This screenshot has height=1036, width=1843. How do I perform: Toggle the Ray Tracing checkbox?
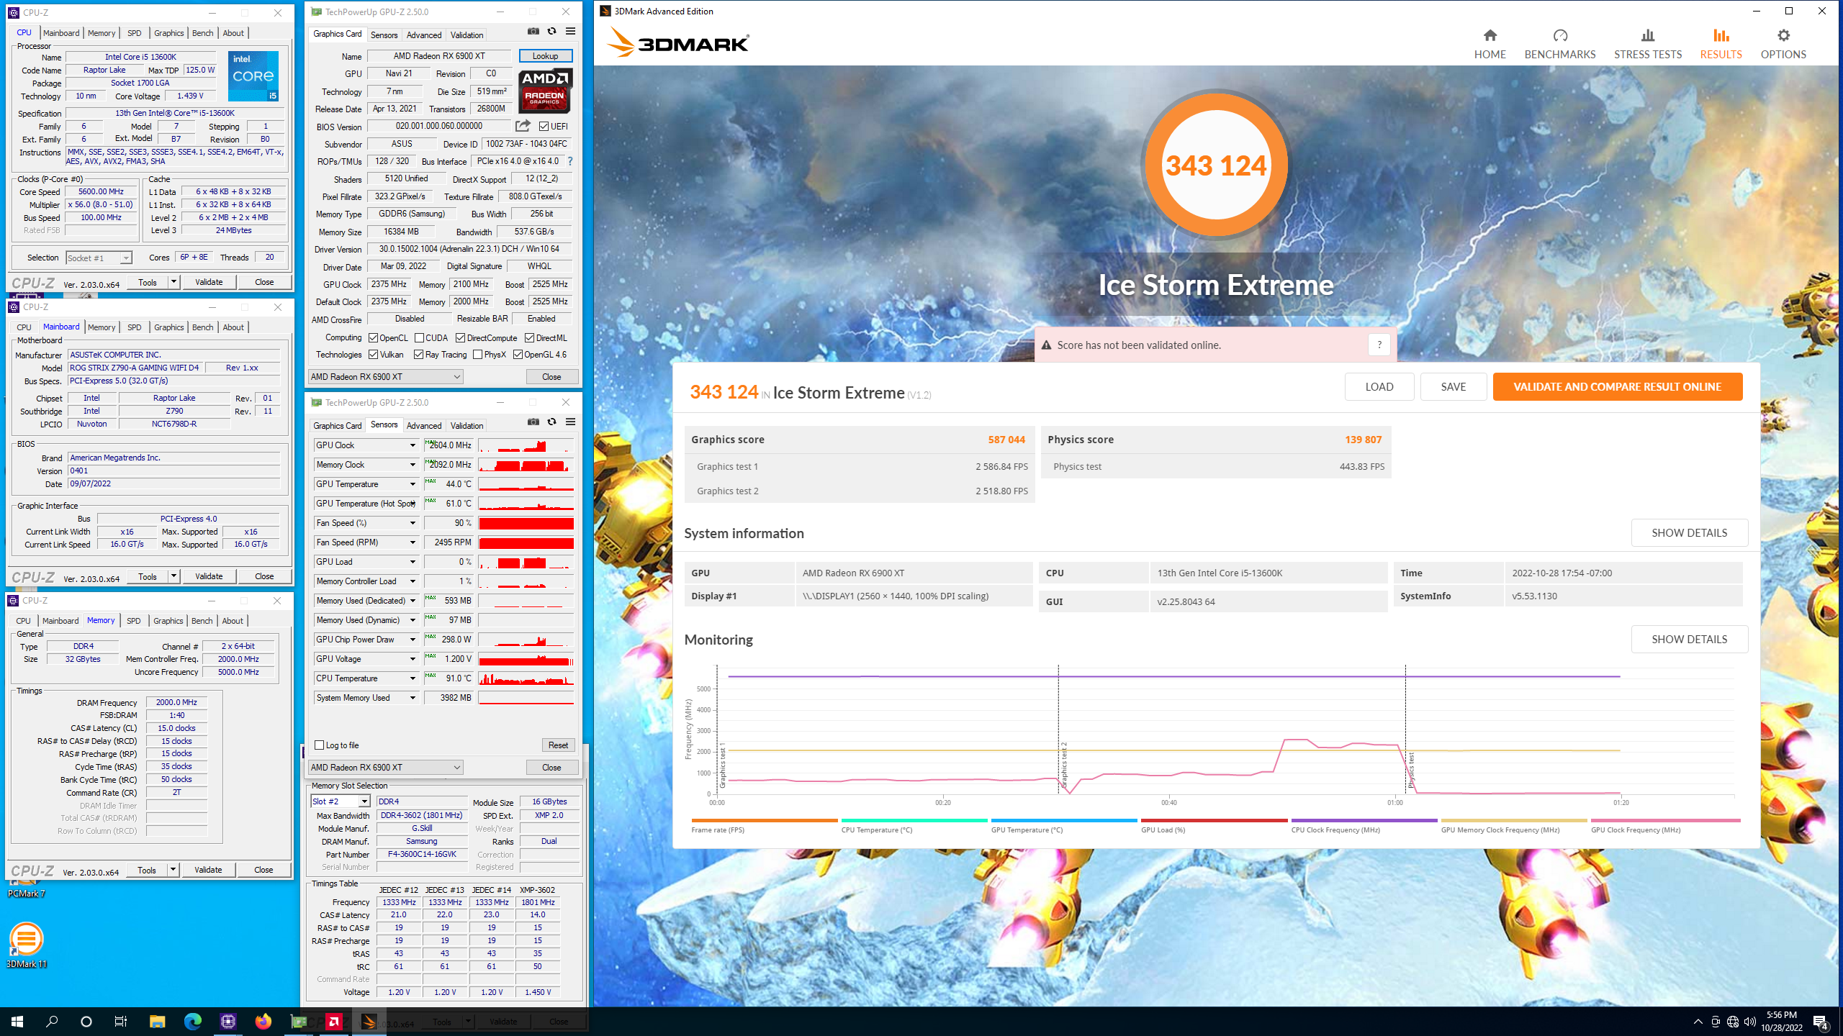[x=418, y=355]
